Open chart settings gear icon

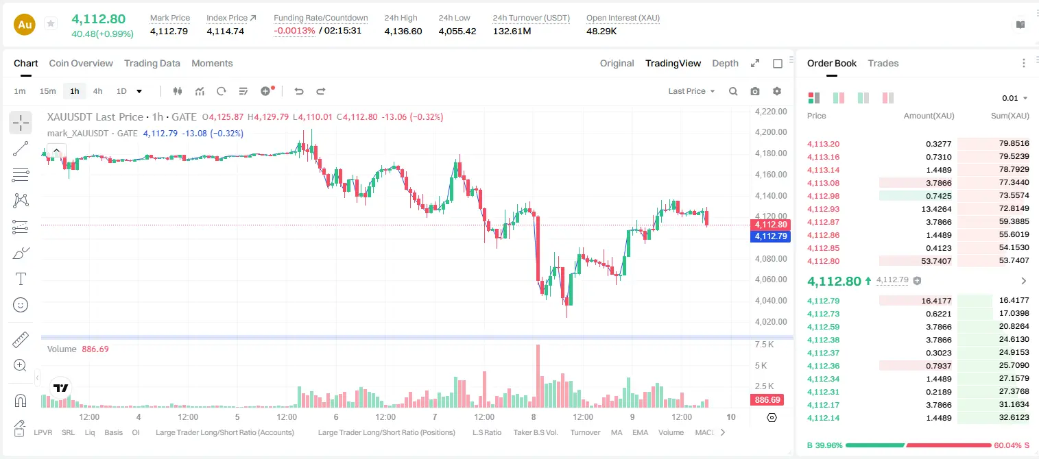pyautogui.click(x=777, y=91)
